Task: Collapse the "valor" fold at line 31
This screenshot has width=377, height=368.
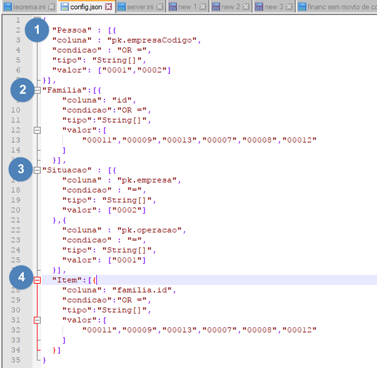Action: pyautogui.click(x=37, y=320)
